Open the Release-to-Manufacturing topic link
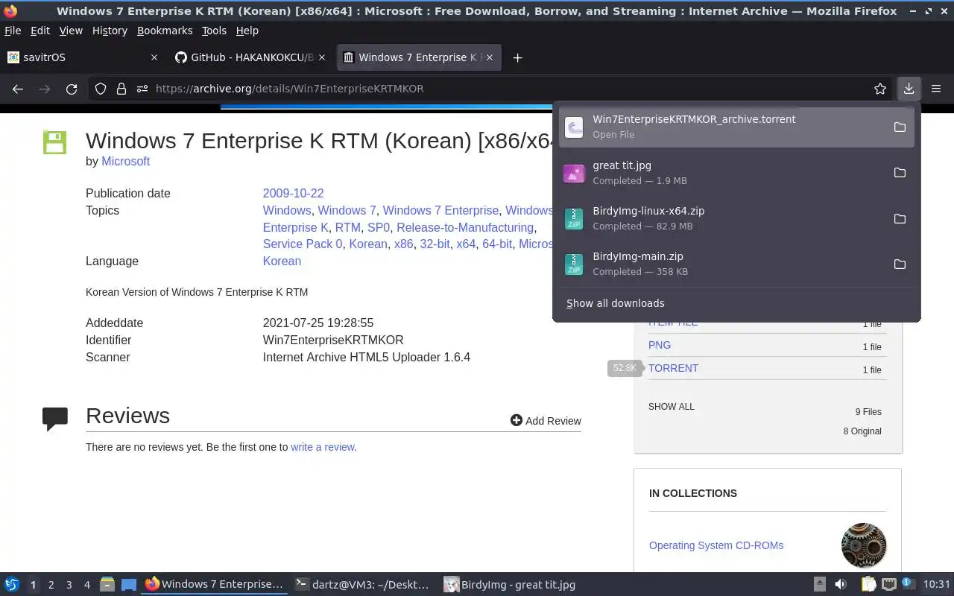The width and height of the screenshot is (954, 596). [x=465, y=228]
